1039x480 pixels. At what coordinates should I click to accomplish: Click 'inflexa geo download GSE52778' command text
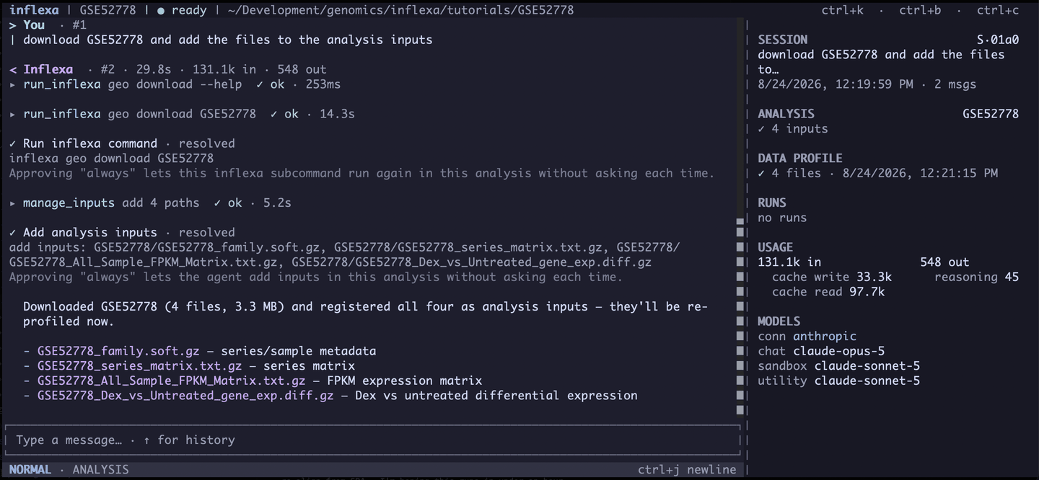point(111,158)
